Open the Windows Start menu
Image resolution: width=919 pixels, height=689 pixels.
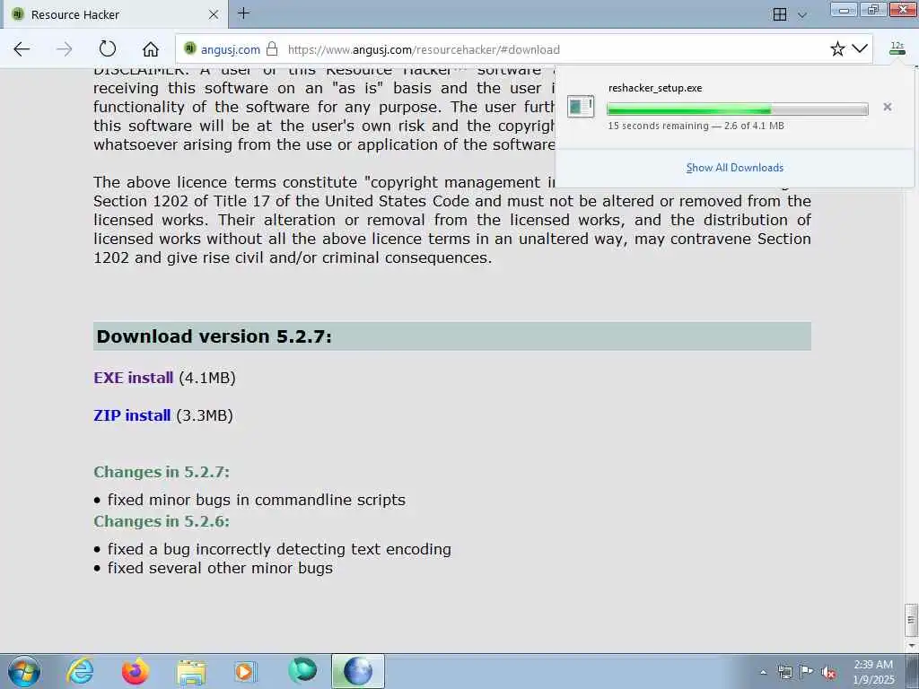24,671
